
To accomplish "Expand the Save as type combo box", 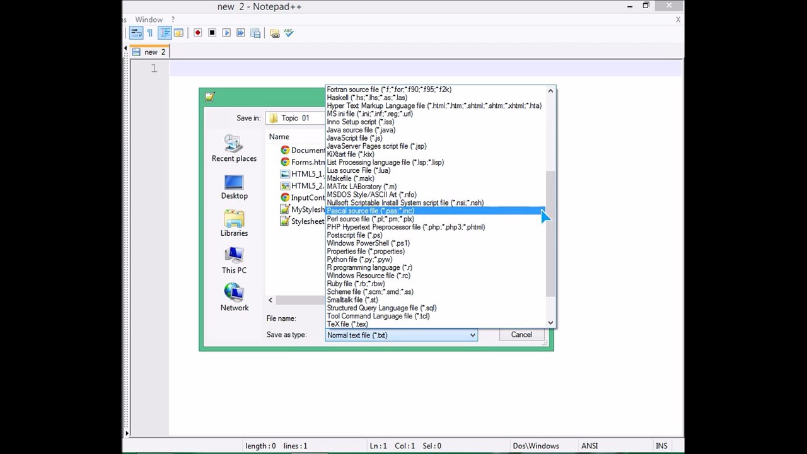I will [401, 335].
